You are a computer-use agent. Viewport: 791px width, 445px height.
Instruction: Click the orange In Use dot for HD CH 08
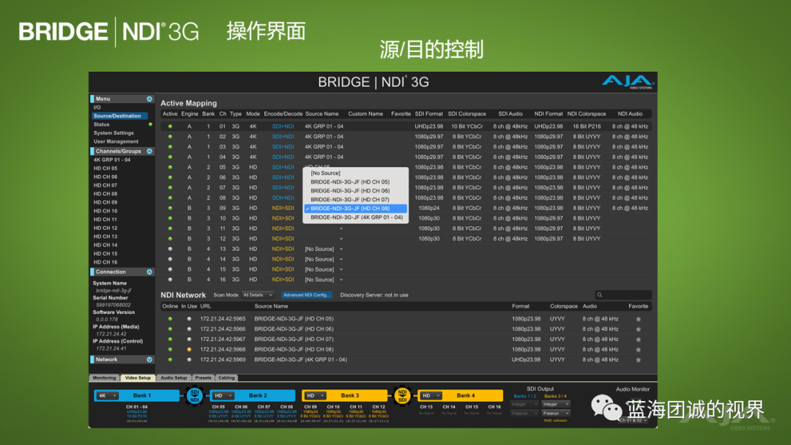pos(189,349)
